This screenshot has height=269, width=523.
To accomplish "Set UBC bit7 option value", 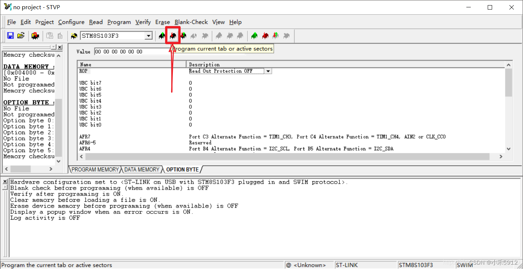I will pyautogui.click(x=190, y=83).
